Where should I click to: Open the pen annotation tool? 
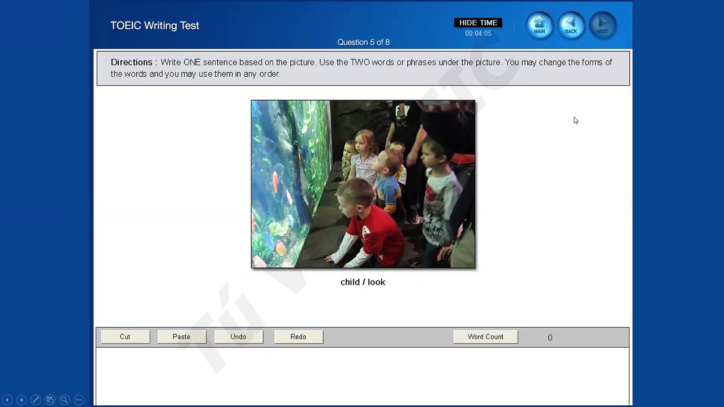[36, 400]
